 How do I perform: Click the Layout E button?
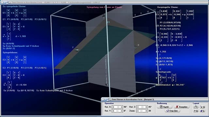coord(196,107)
